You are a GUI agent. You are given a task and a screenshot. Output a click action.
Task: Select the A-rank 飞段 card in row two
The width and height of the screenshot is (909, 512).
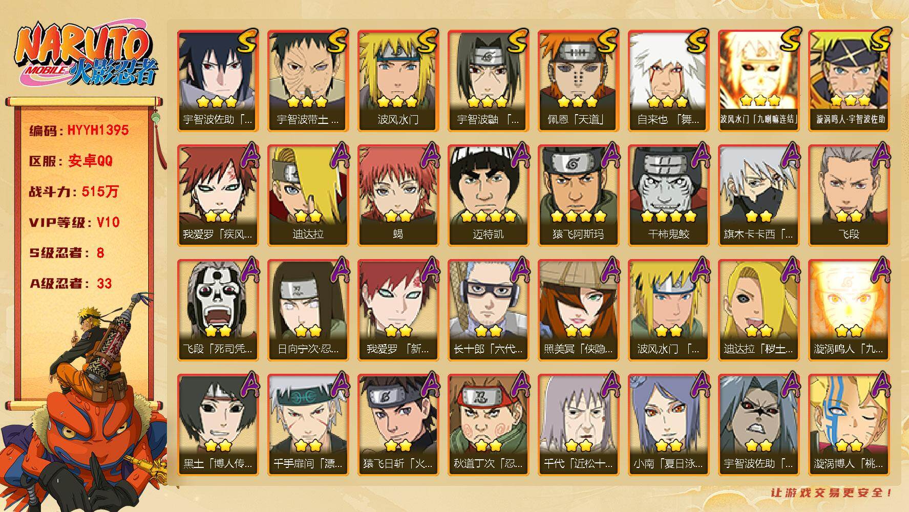[x=849, y=195]
